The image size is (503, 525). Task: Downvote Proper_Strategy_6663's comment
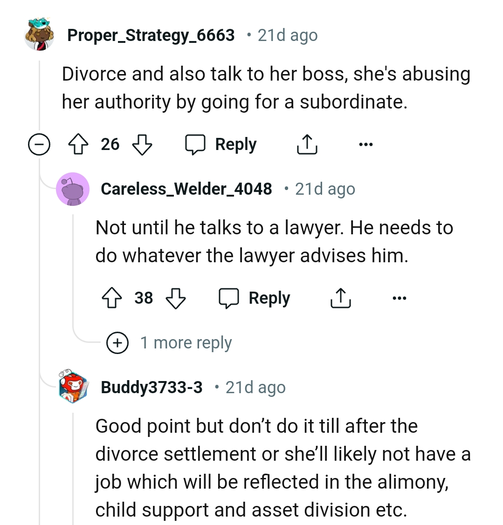(143, 144)
